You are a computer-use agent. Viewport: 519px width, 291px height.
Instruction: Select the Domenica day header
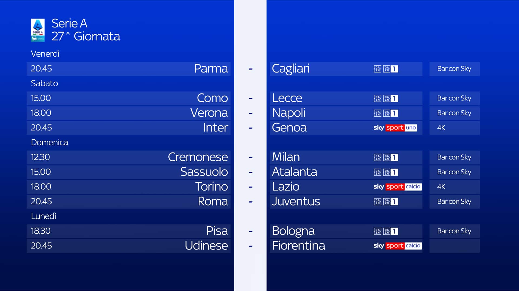tap(49, 142)
